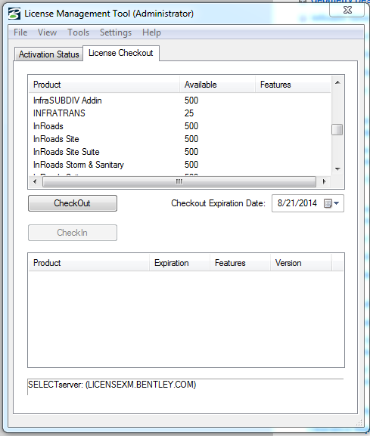Click the scroll up arrow of product list

tap(337, 82)
